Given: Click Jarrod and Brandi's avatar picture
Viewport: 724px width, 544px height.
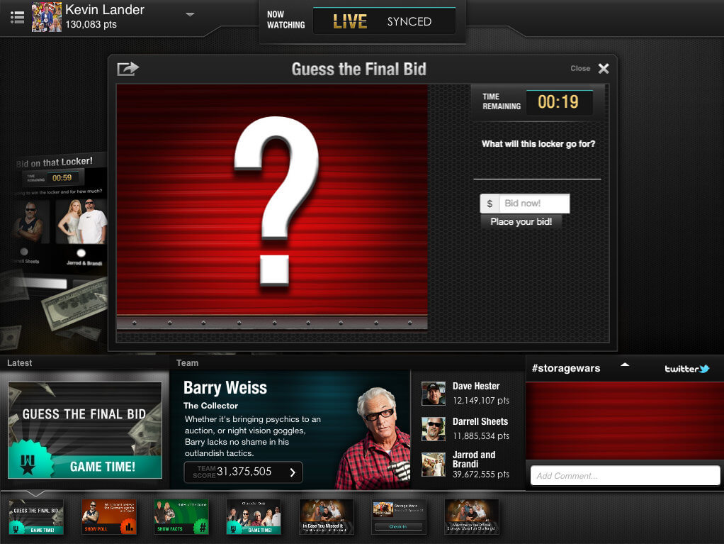Looking at the screenshot, I should (x=434, y=464).
